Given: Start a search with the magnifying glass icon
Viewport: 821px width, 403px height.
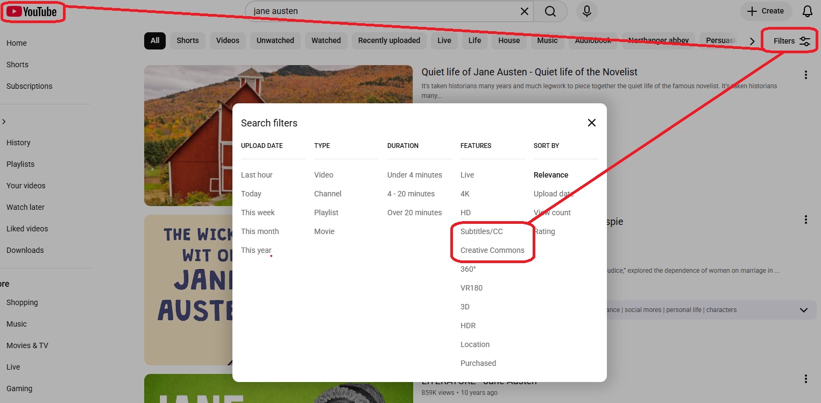Looking at the screenshot, I should [550, 11].
